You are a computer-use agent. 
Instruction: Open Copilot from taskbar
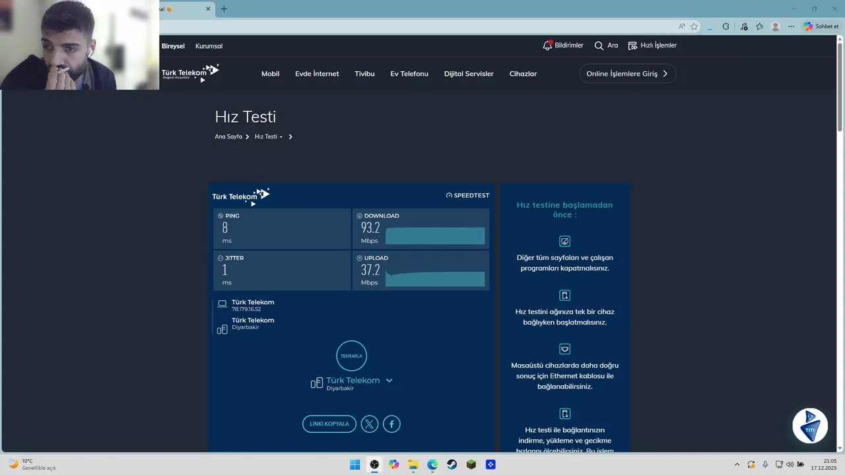tap(394, 464)
